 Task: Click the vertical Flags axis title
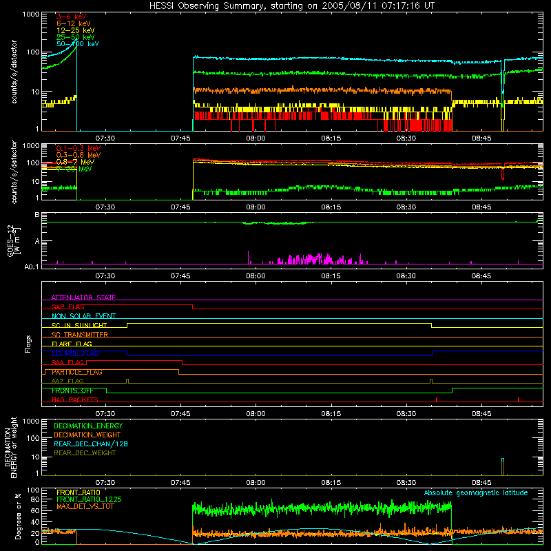(x=28, y=344)
